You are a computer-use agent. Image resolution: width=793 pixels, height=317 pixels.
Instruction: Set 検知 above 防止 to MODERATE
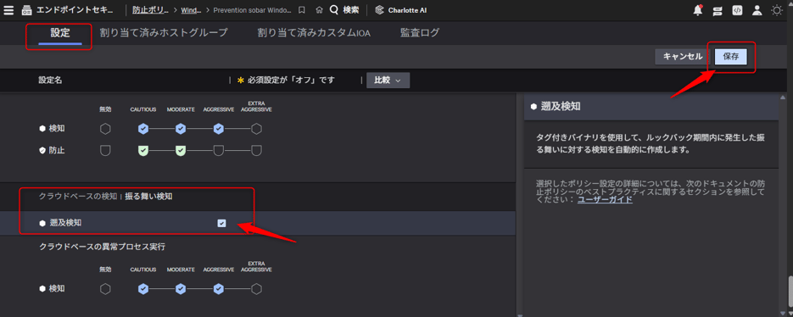click(x=181, y=129)
